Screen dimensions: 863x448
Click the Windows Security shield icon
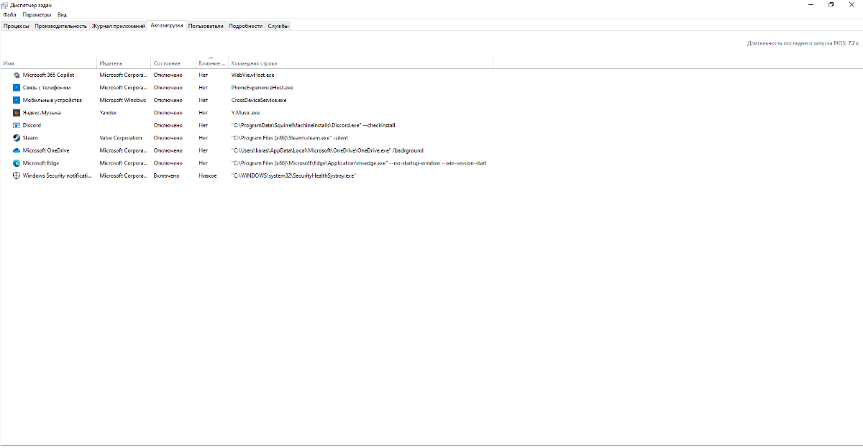tap(16, 175)
